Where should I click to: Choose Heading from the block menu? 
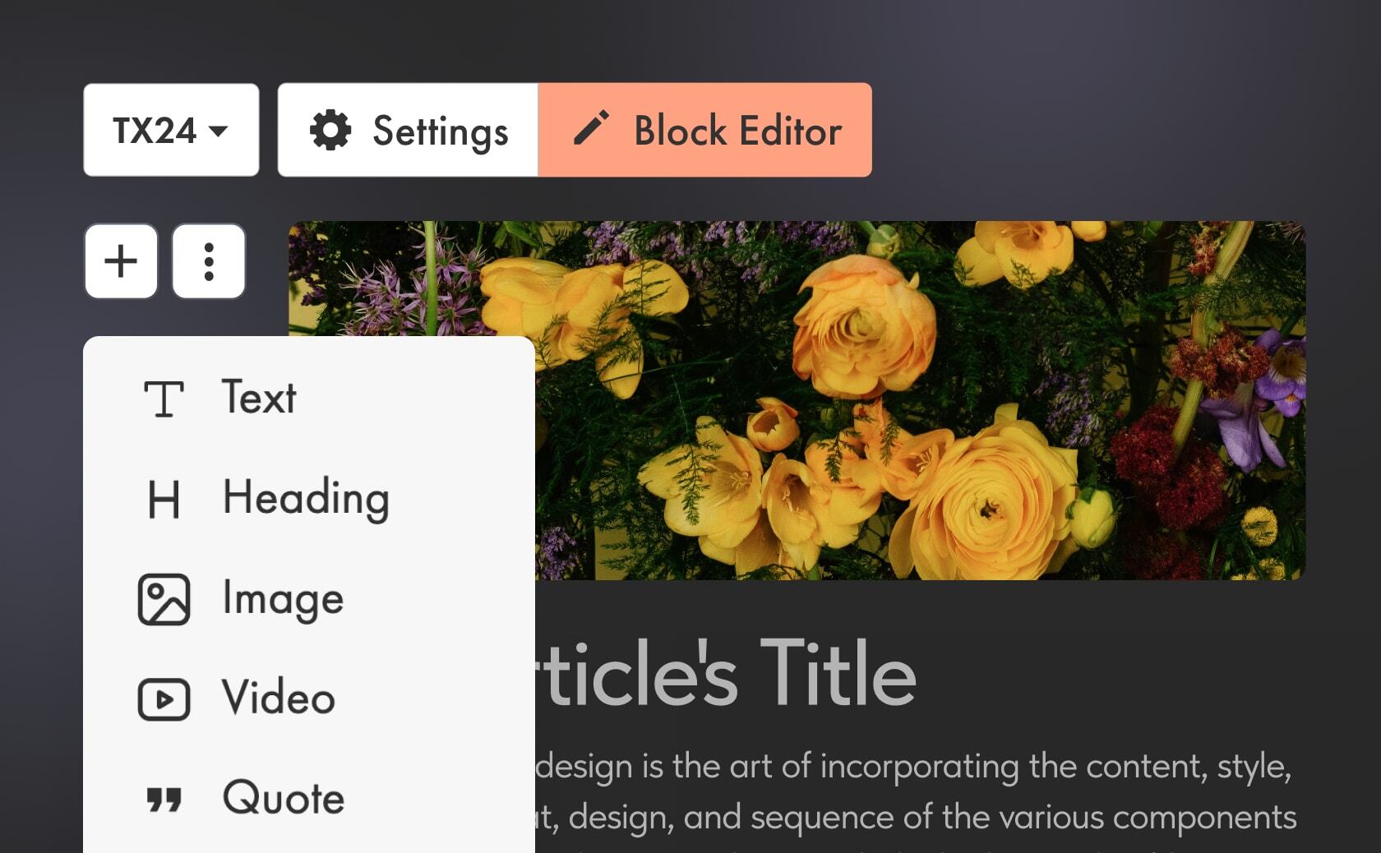click(306, 498)
